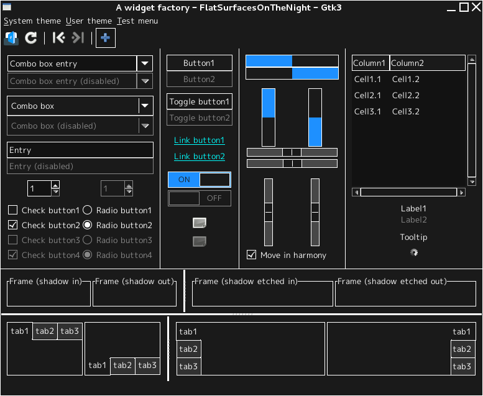The height and width of the screenshot is (396, 483).
Task: Click the horizontal scrollbar left arrow
Action: tap(356, 192)
